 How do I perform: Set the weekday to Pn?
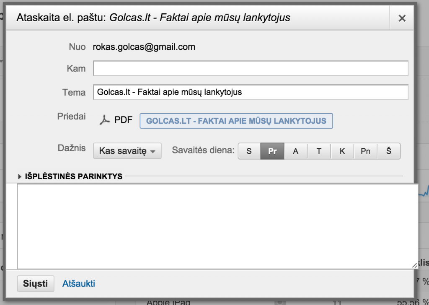click(365, 151)
